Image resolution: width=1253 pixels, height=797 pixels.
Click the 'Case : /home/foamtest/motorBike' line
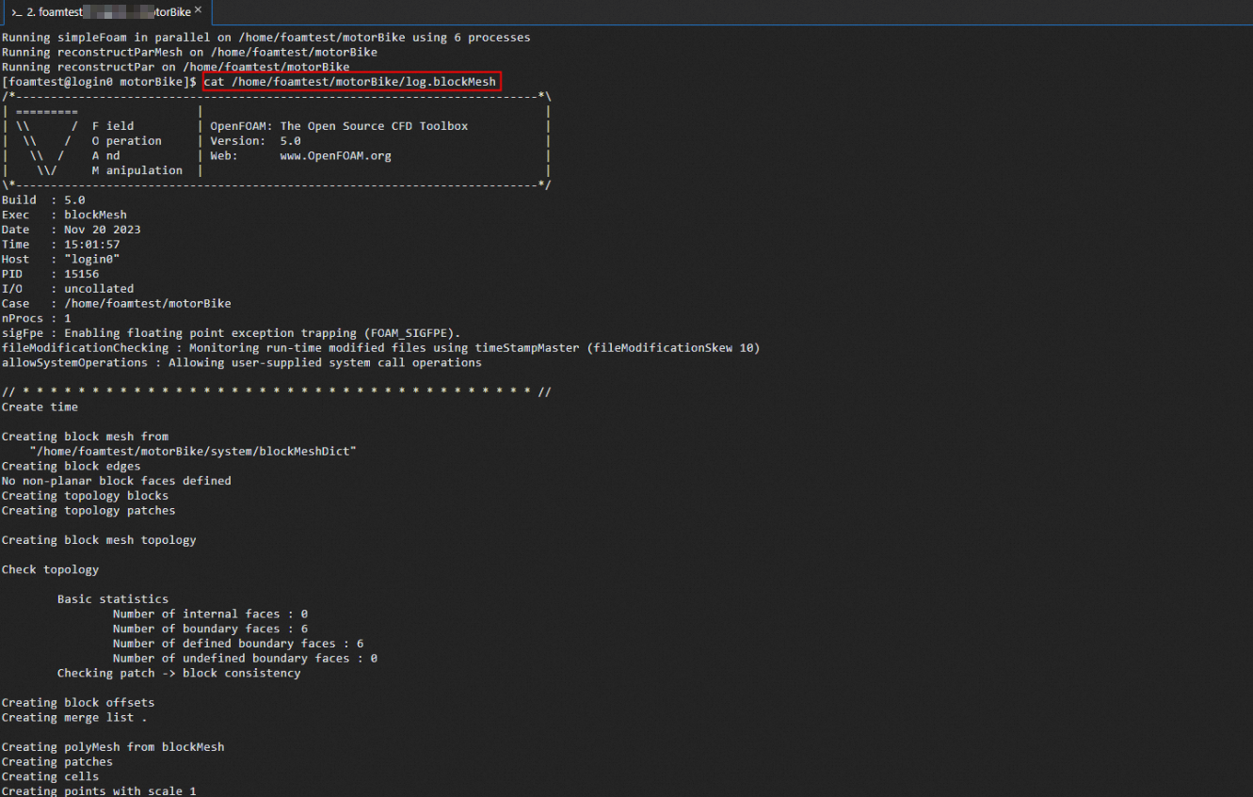point(117,304)
